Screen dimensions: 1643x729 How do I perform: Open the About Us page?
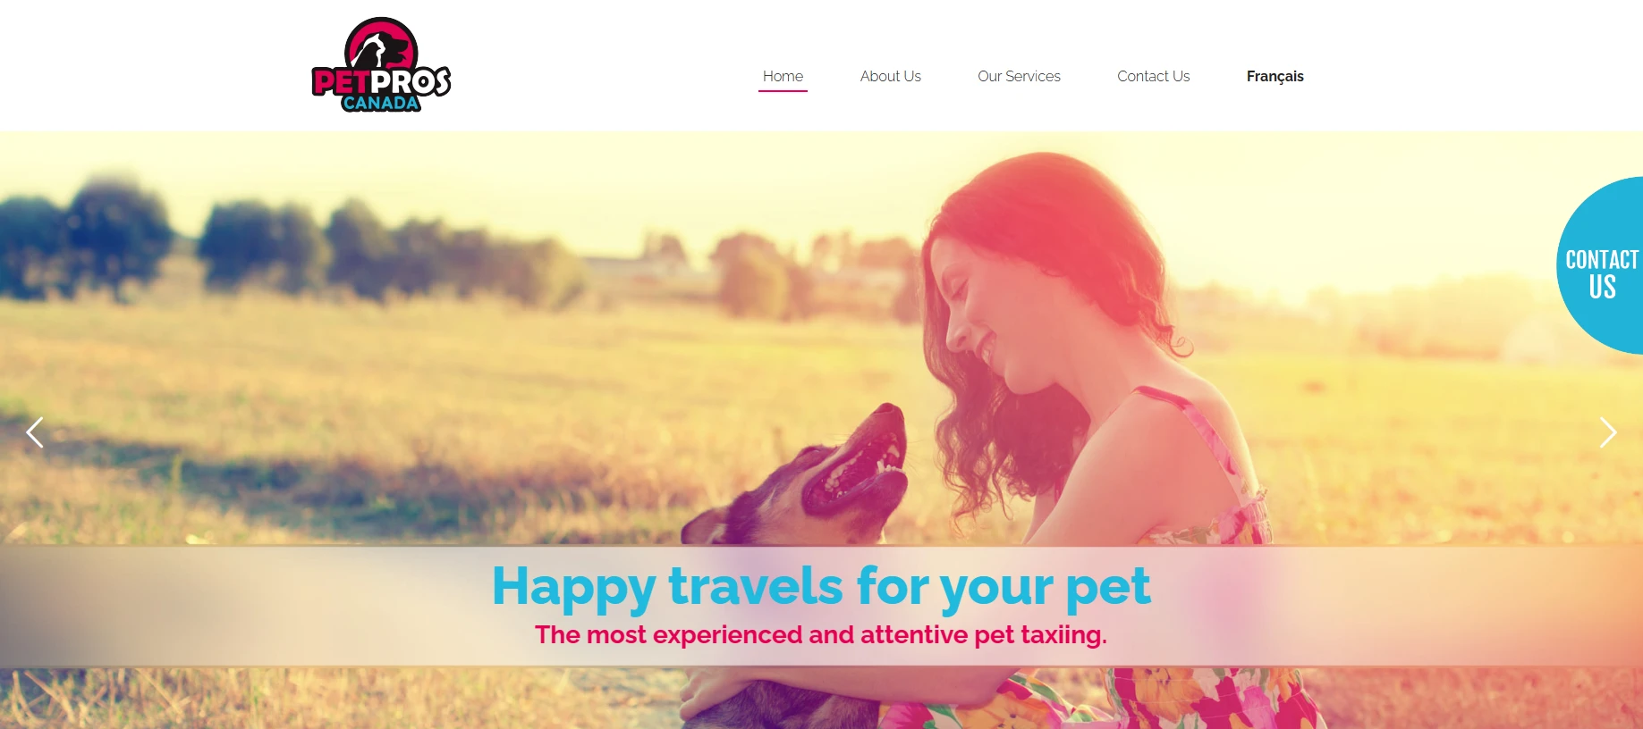tap(890, 76)
